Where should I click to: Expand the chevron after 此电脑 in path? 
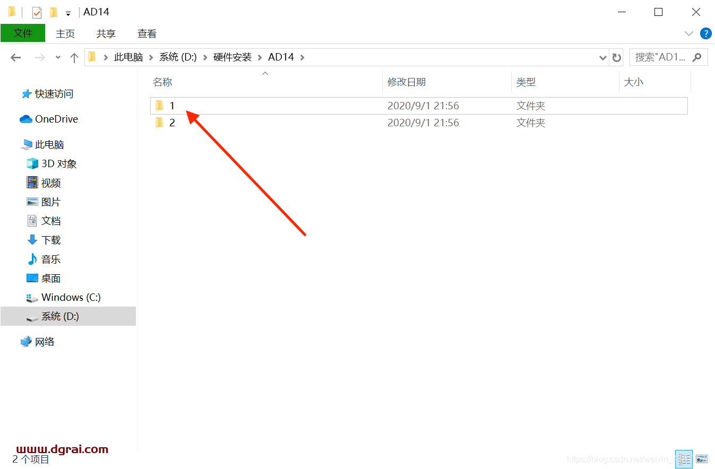pos(151,57)
